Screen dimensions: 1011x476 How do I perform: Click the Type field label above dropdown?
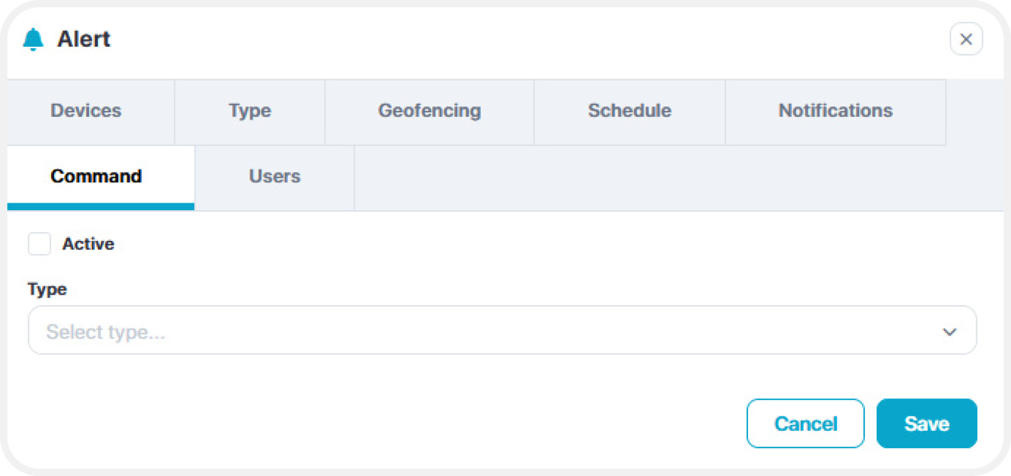tap(47, 289)
